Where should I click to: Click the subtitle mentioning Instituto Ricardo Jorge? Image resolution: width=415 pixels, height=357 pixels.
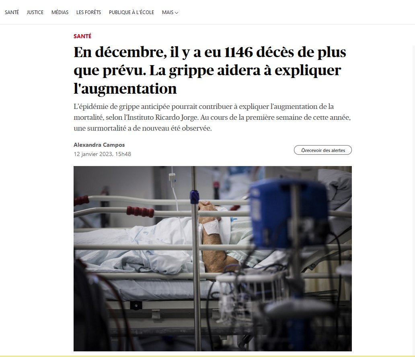[x=212, y=117]
